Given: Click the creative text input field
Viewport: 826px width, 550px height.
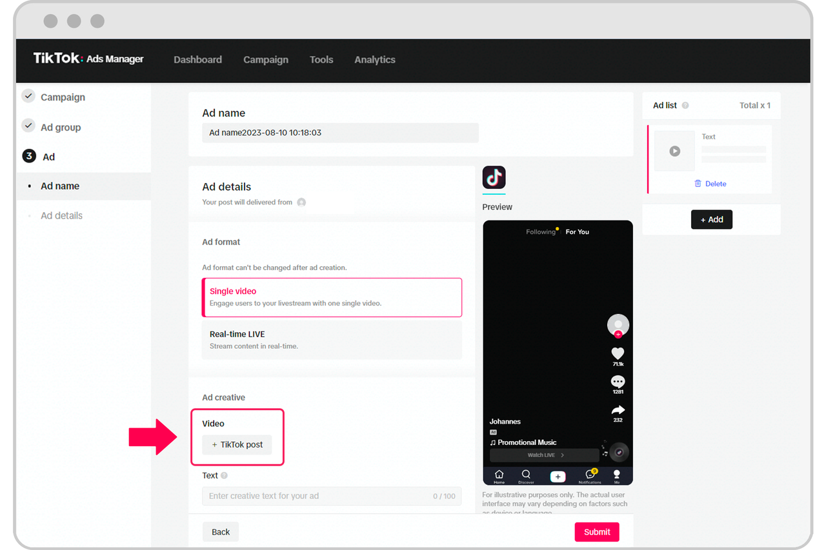Looking at the screenshot, I should (332, 496).
